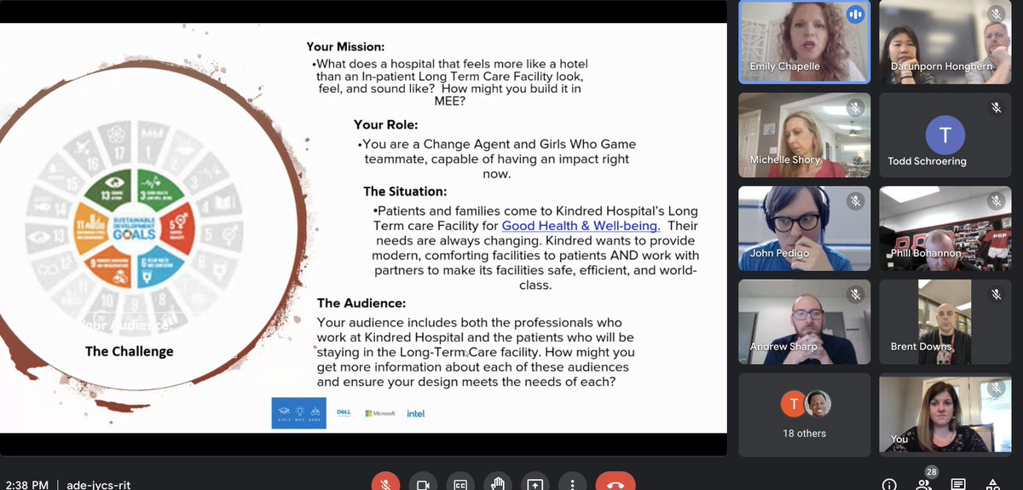Click muted mic icon on Brent Downs' tile
The image size is (1023, 490).
(x=996, y=294)
